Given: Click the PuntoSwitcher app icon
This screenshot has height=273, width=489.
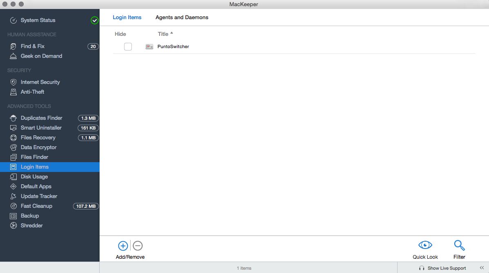Looking at the screenshot, I should coord(149,47).
